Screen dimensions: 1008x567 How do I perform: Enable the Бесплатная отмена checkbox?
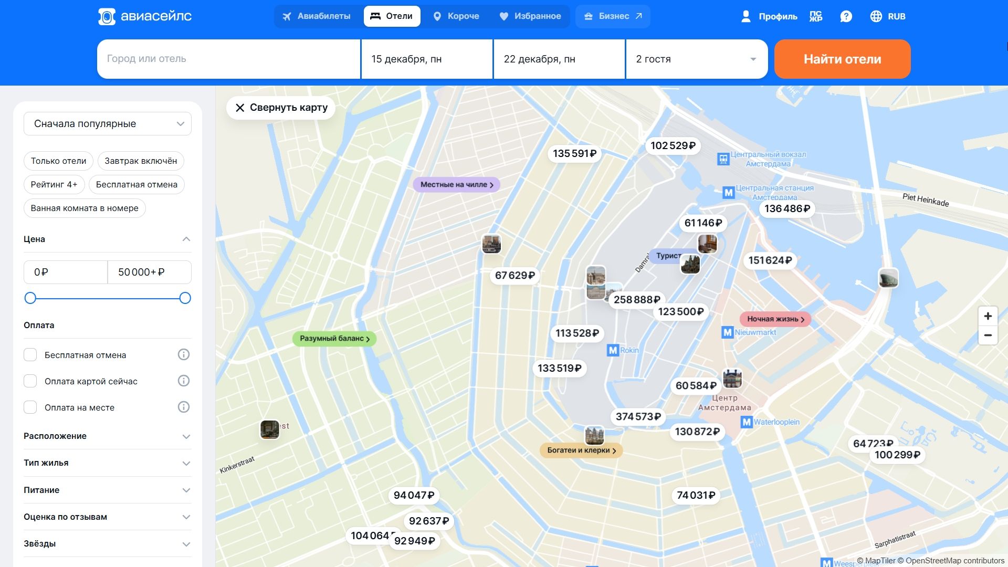point(30,355)
